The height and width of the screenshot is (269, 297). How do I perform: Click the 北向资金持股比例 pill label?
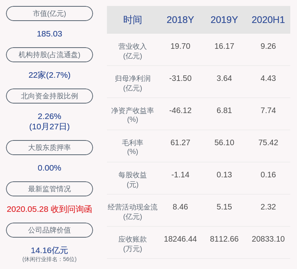pos(49,96)
